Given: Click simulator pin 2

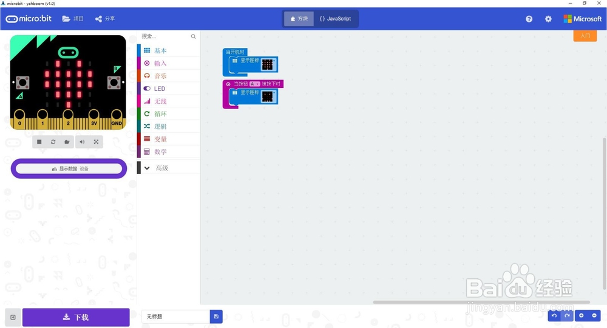Looking at the screenshot, I should 68,119.
